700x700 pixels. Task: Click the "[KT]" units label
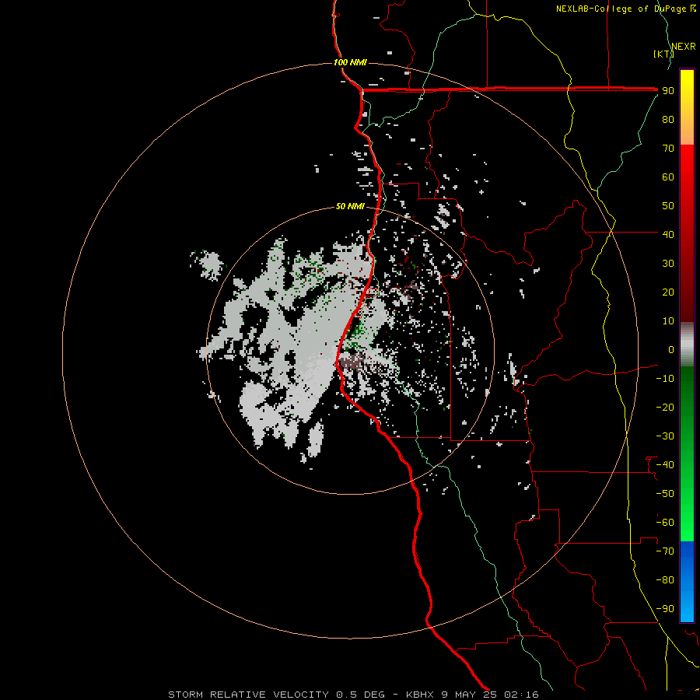663,54
